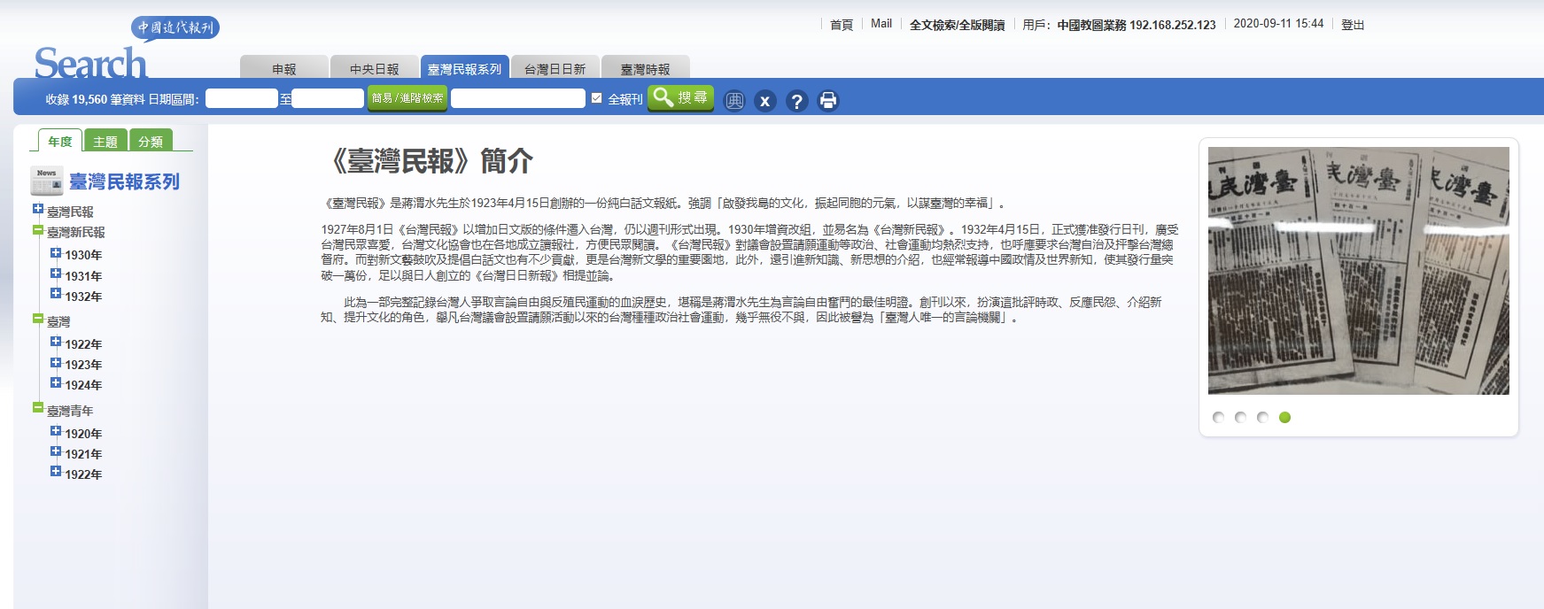Open help with the question mark icon
Viewport: 1544px width, 609px height.
pyautogui.click(x=796, y=101)
